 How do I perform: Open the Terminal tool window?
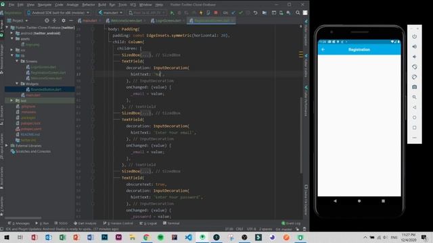pos(171,223)
